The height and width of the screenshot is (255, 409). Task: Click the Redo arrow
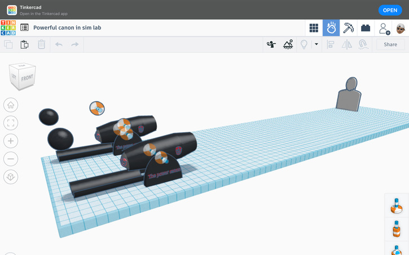(x=75, y=44)
